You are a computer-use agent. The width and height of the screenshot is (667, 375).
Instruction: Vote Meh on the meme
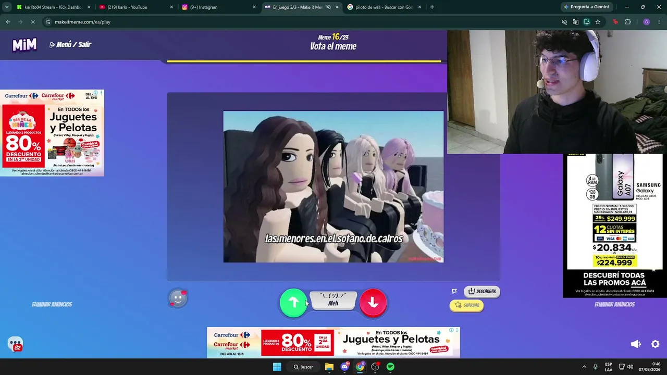[x=333, y=300]
